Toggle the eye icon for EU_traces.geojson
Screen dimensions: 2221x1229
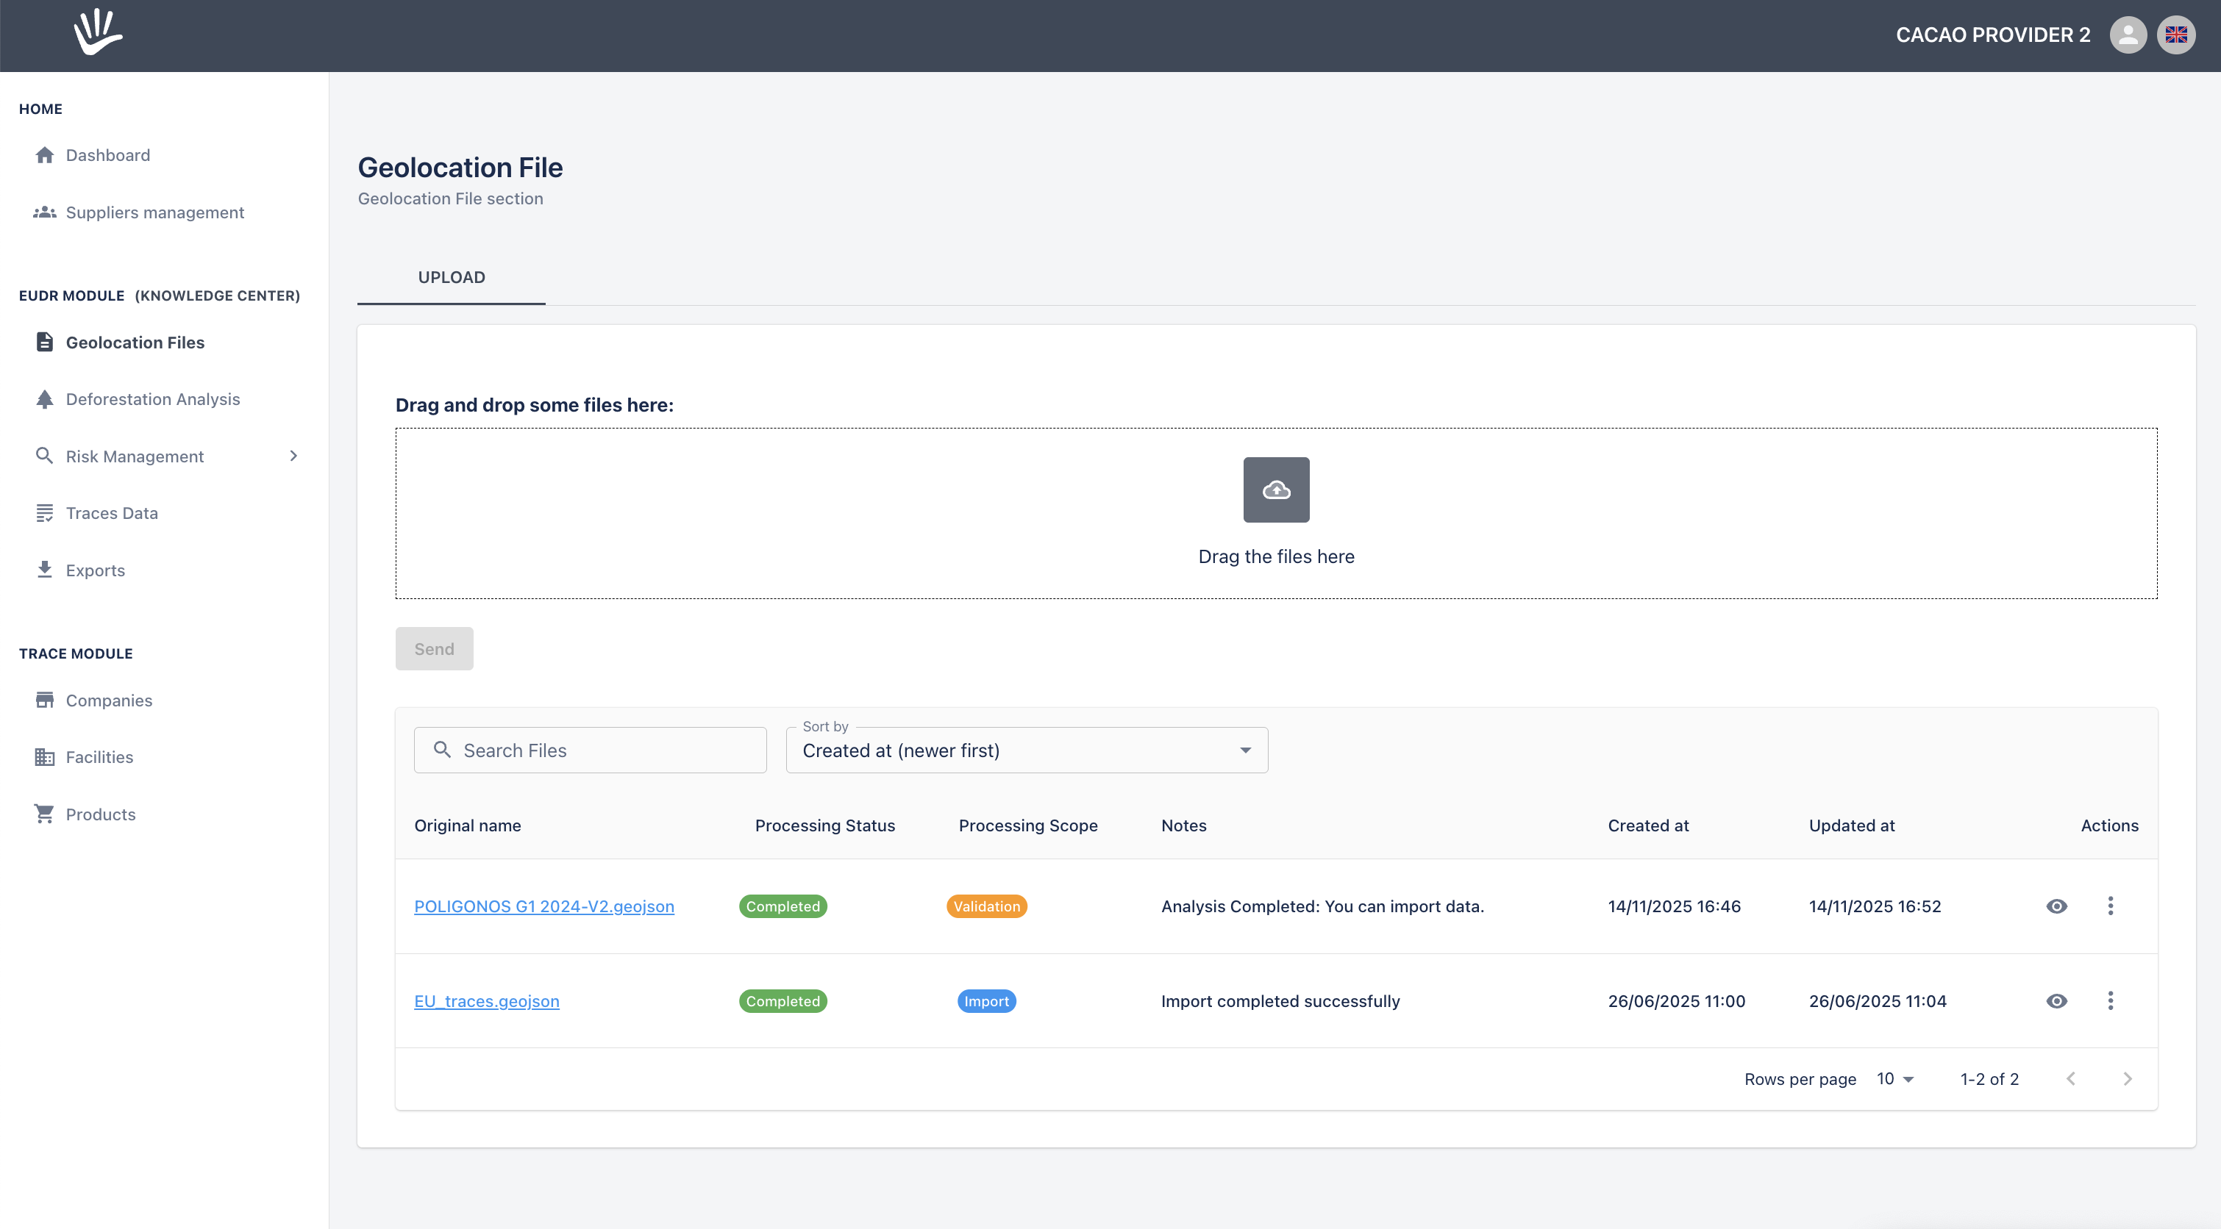point(2057,1000)
